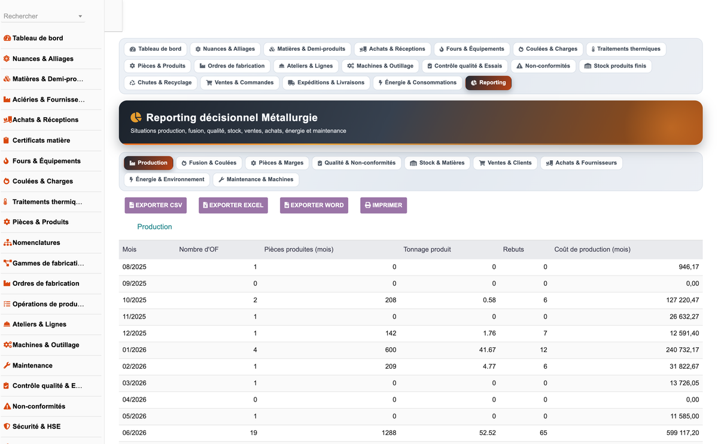Click the Tonnage produit column header
This screenshot has height=444, width=718.
427,249
